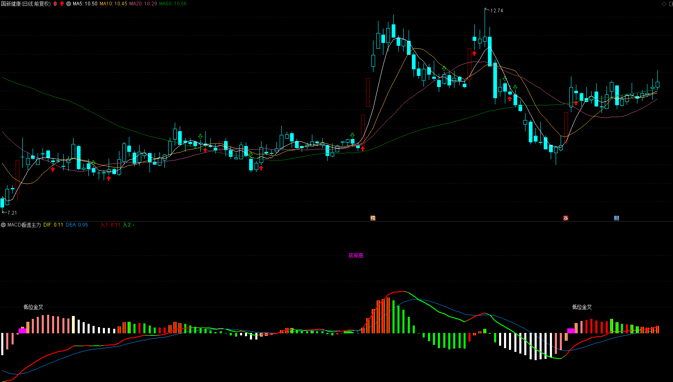Select the MA5: 10.50 indicator label
Viewport: 673px width, 382px height.
point(85,4)
